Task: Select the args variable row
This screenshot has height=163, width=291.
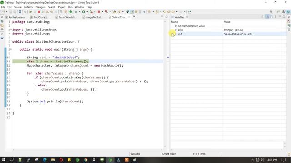Action: pos(228,30)
